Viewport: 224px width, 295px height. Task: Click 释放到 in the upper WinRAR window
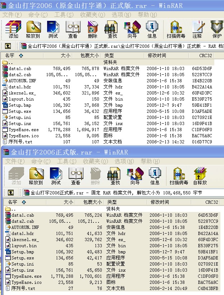click(33, 29)
